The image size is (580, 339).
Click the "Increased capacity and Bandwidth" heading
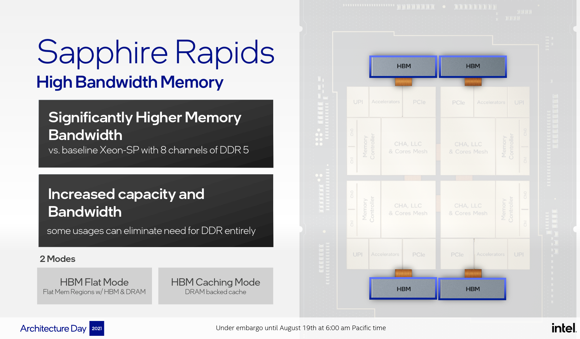coord(126,203)
